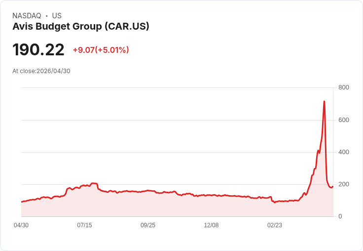Click the +9.07(+5.01%) price change

(x=101, y=50)
